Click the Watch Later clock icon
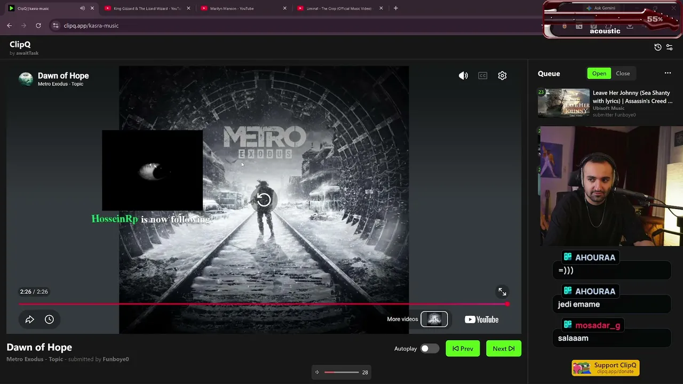 coord(49,319)
